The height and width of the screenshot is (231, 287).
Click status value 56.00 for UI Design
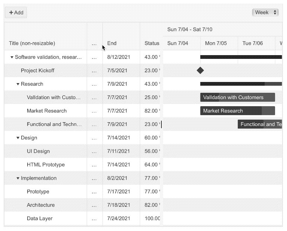[x=150, y=151]
